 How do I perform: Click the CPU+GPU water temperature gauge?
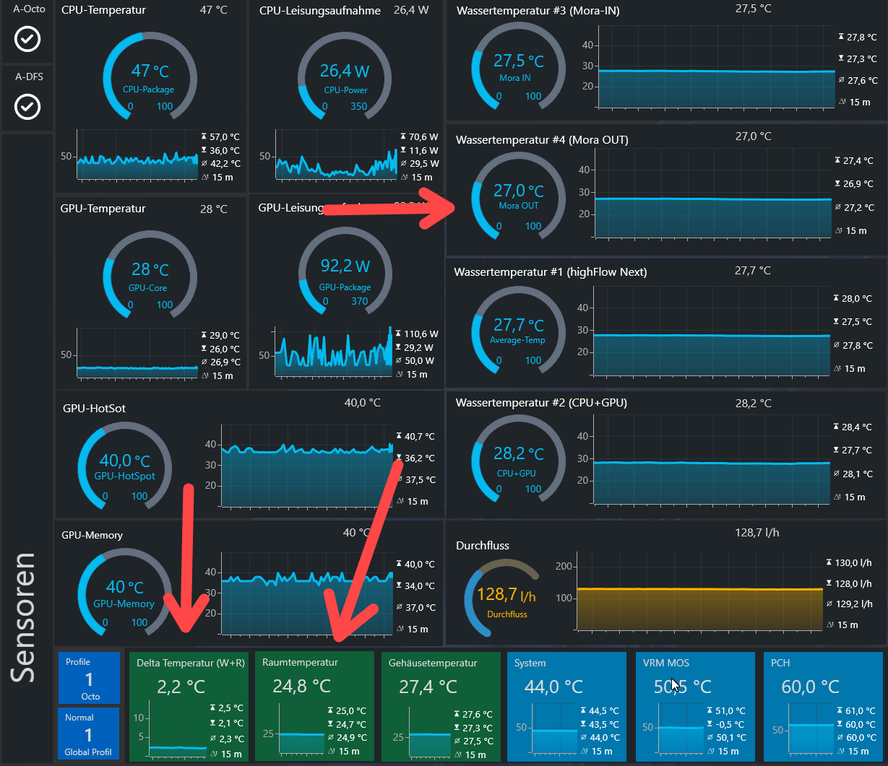(519, 458)
